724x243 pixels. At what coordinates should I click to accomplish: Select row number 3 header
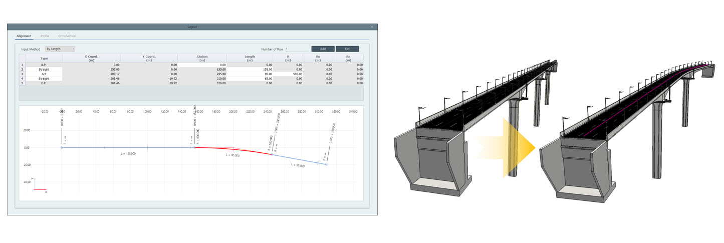pyautogui.click(x=22, y=74)
